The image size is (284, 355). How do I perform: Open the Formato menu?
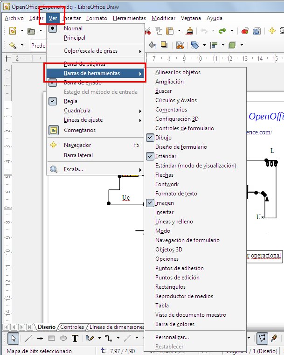tap(97, 18)
